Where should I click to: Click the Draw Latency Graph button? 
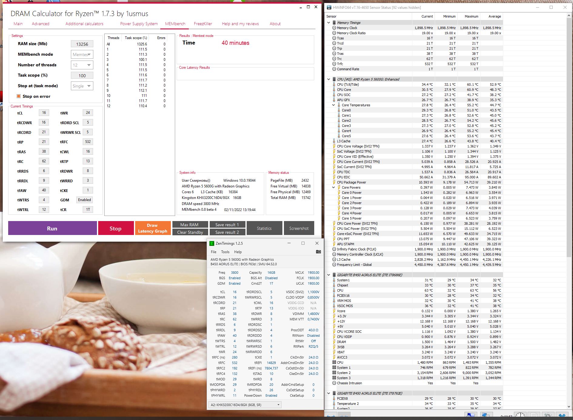[x=153, y=228]
